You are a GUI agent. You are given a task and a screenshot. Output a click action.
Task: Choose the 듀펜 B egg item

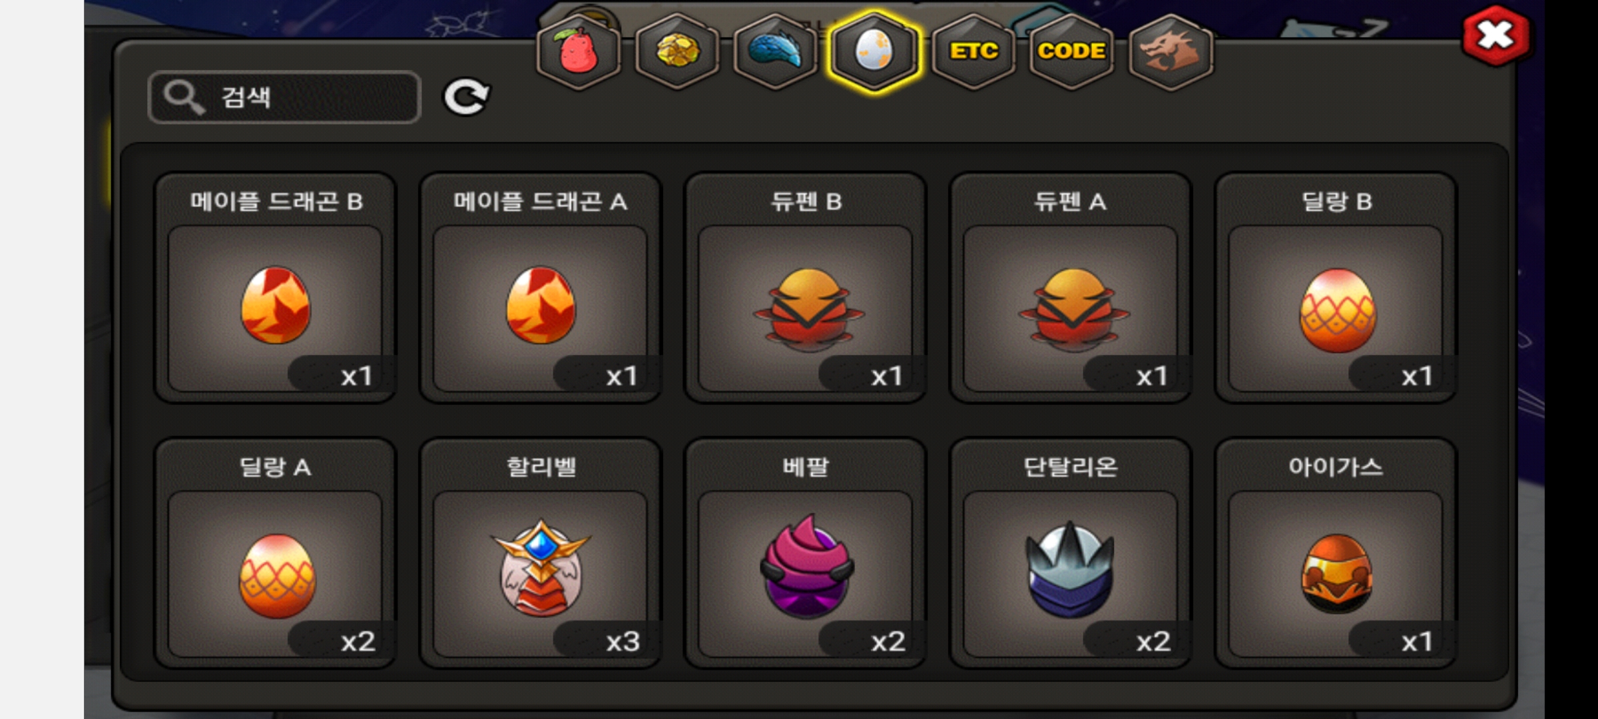pyautogui.click(x=806, y=288)
